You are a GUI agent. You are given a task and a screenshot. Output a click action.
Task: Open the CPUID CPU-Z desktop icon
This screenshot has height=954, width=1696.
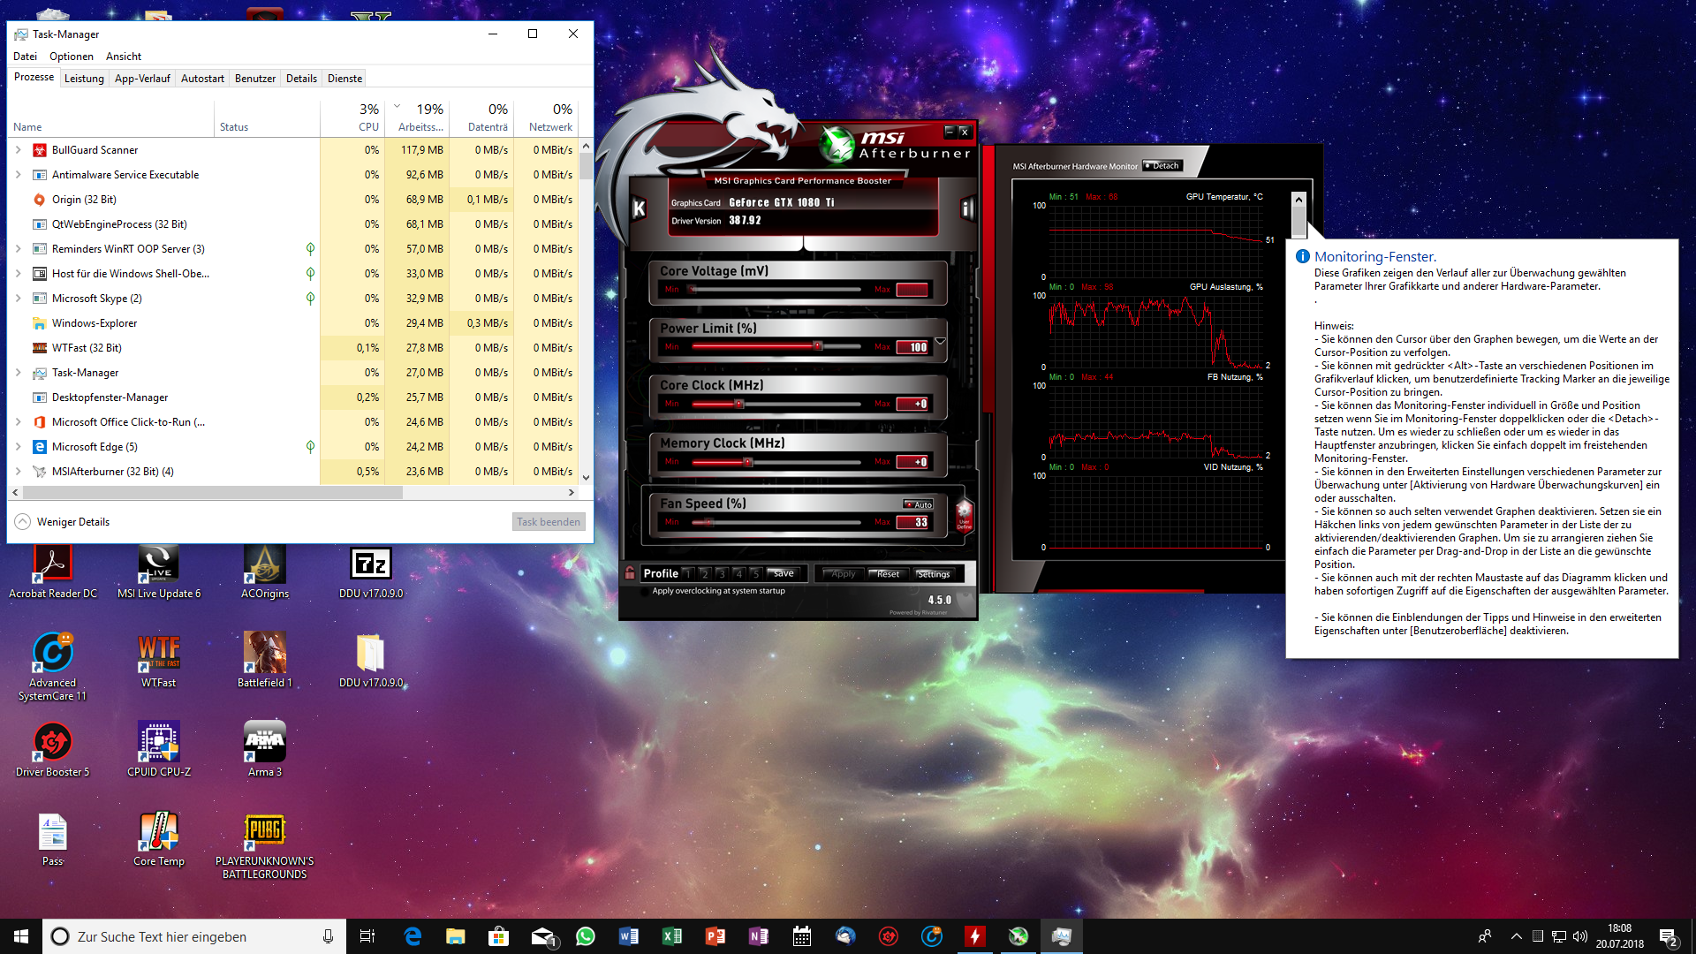[159, 742]
